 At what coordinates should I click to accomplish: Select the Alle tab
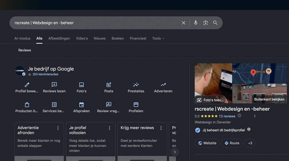39,38
